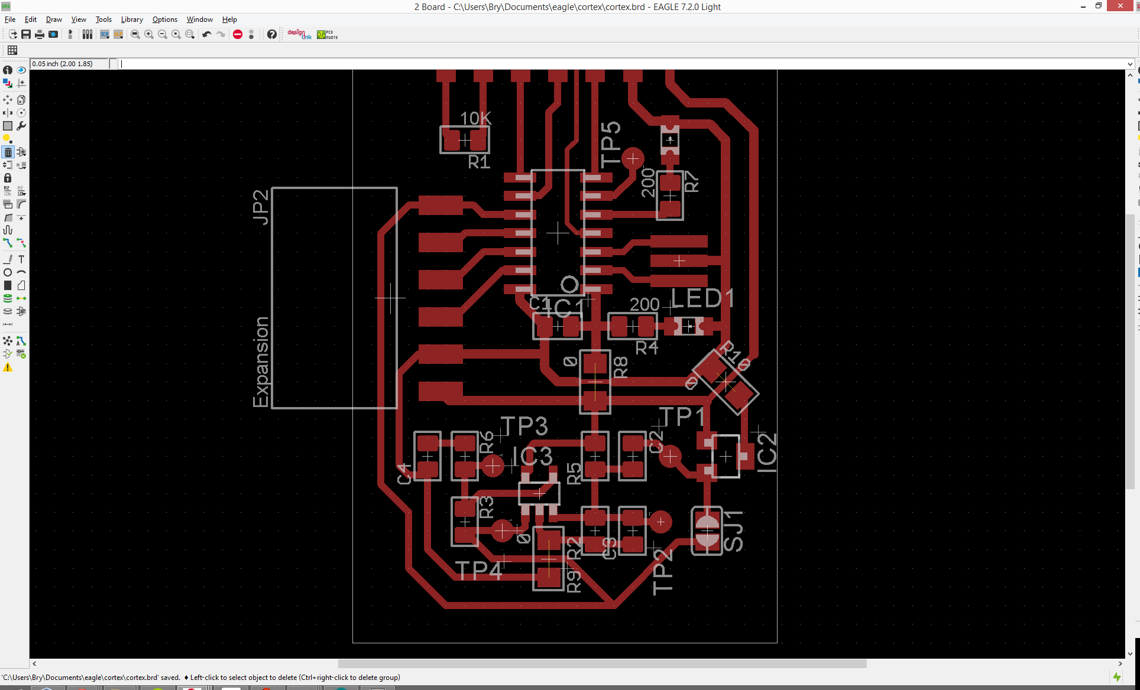Screen dimensions: 1140x690
Task: Toggle the layer Display settings tool
Action: pyautogui.click(x=8, y=83)
